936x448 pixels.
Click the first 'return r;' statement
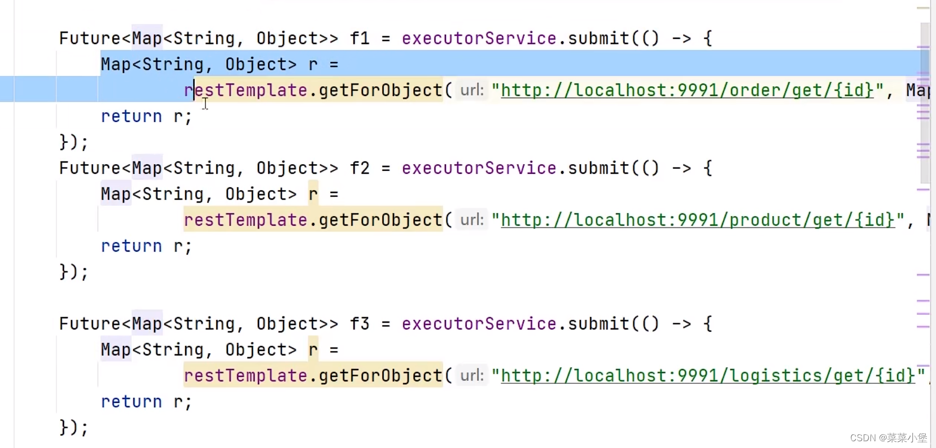tap(146, 116)
